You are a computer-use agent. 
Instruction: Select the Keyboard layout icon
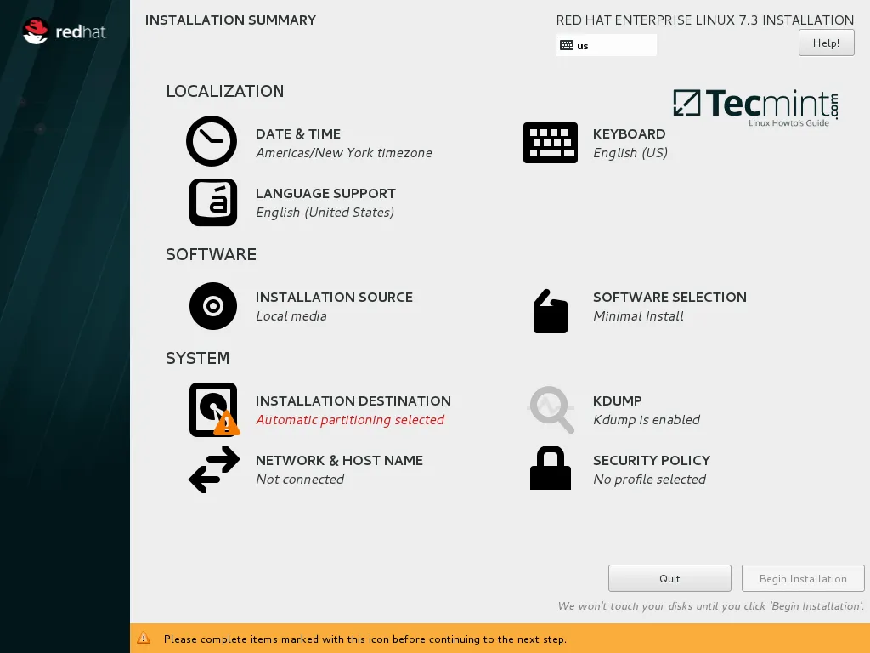[x=551, y=142]
